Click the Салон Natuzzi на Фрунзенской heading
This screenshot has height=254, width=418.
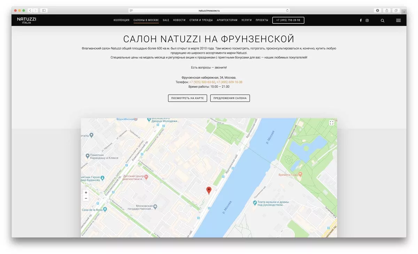(209, 39)
